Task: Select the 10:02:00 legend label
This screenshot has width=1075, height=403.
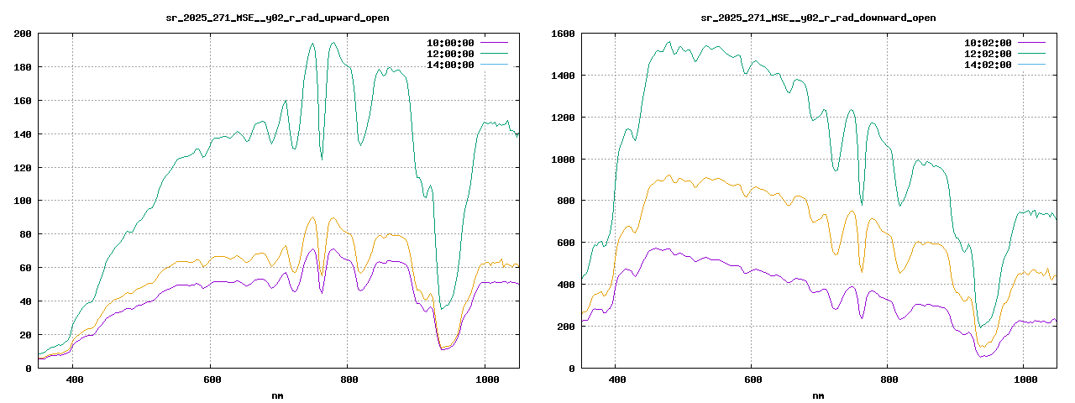Action: coord(988,43)
